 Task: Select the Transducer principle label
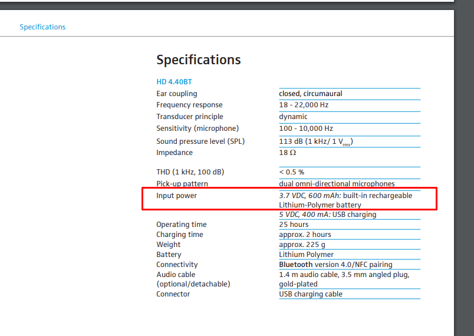click(x=189, y=117)
